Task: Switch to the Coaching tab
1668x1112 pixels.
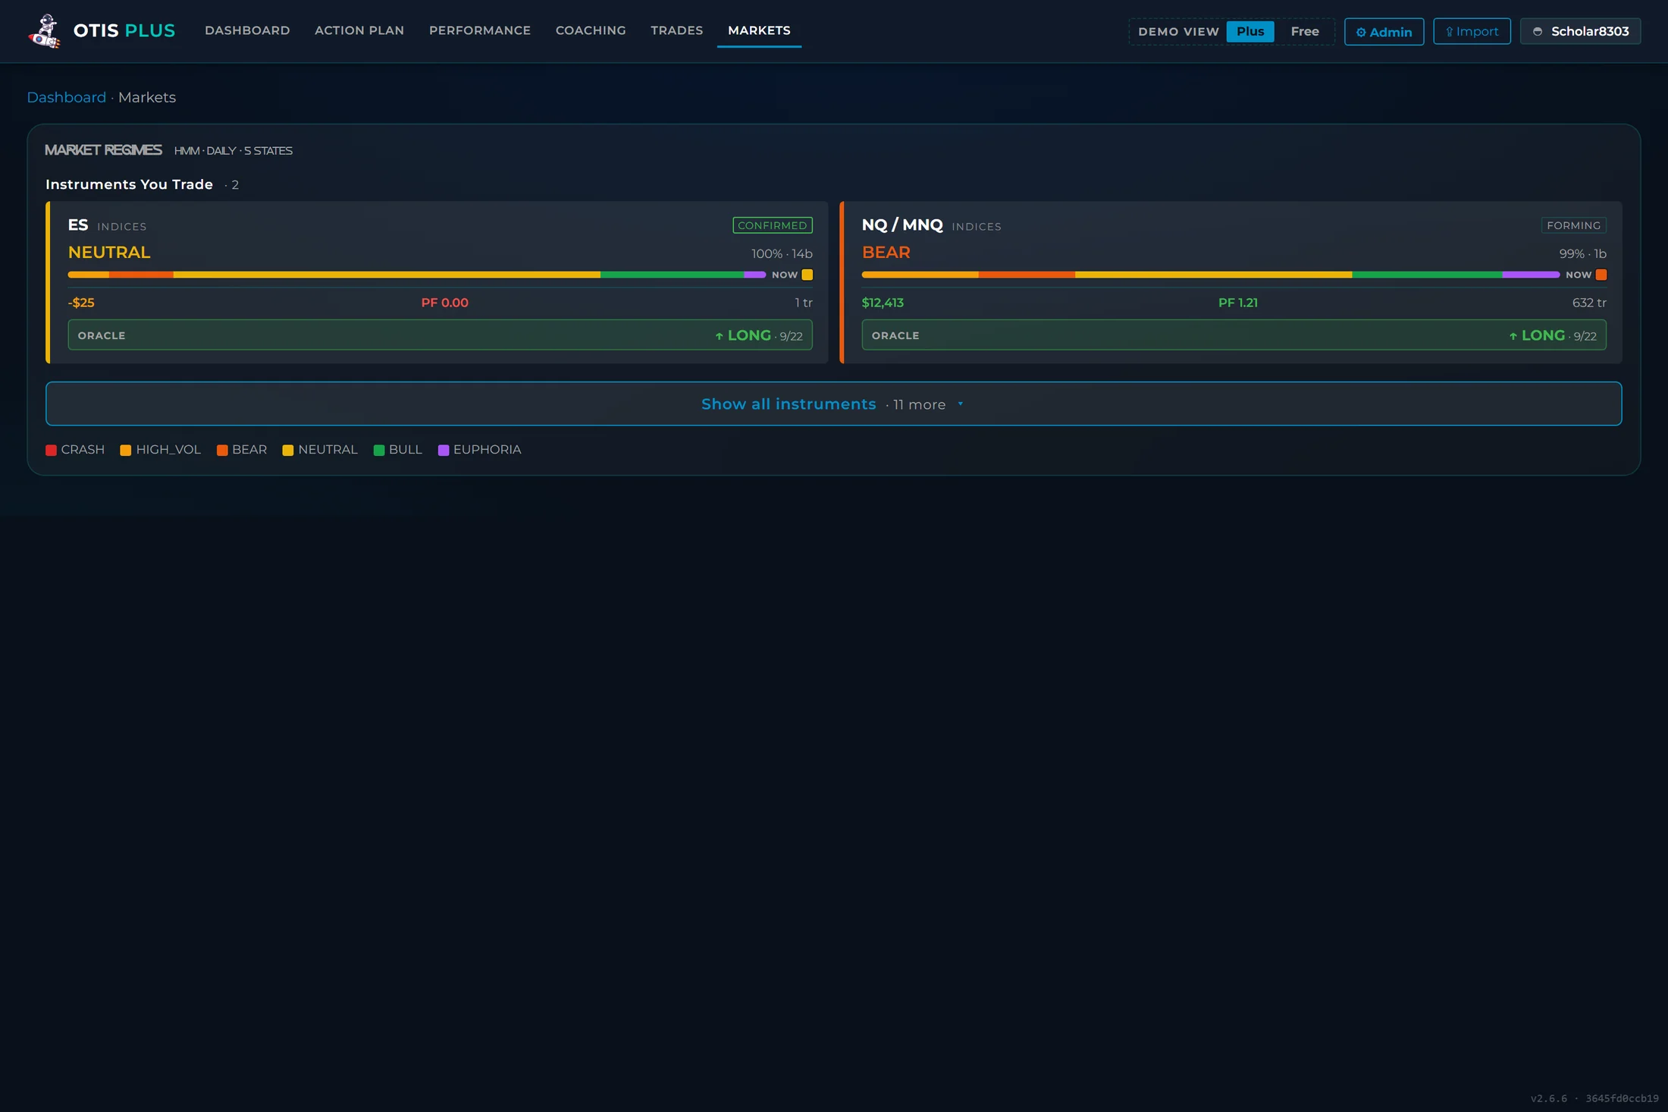Action: point(591,30)
